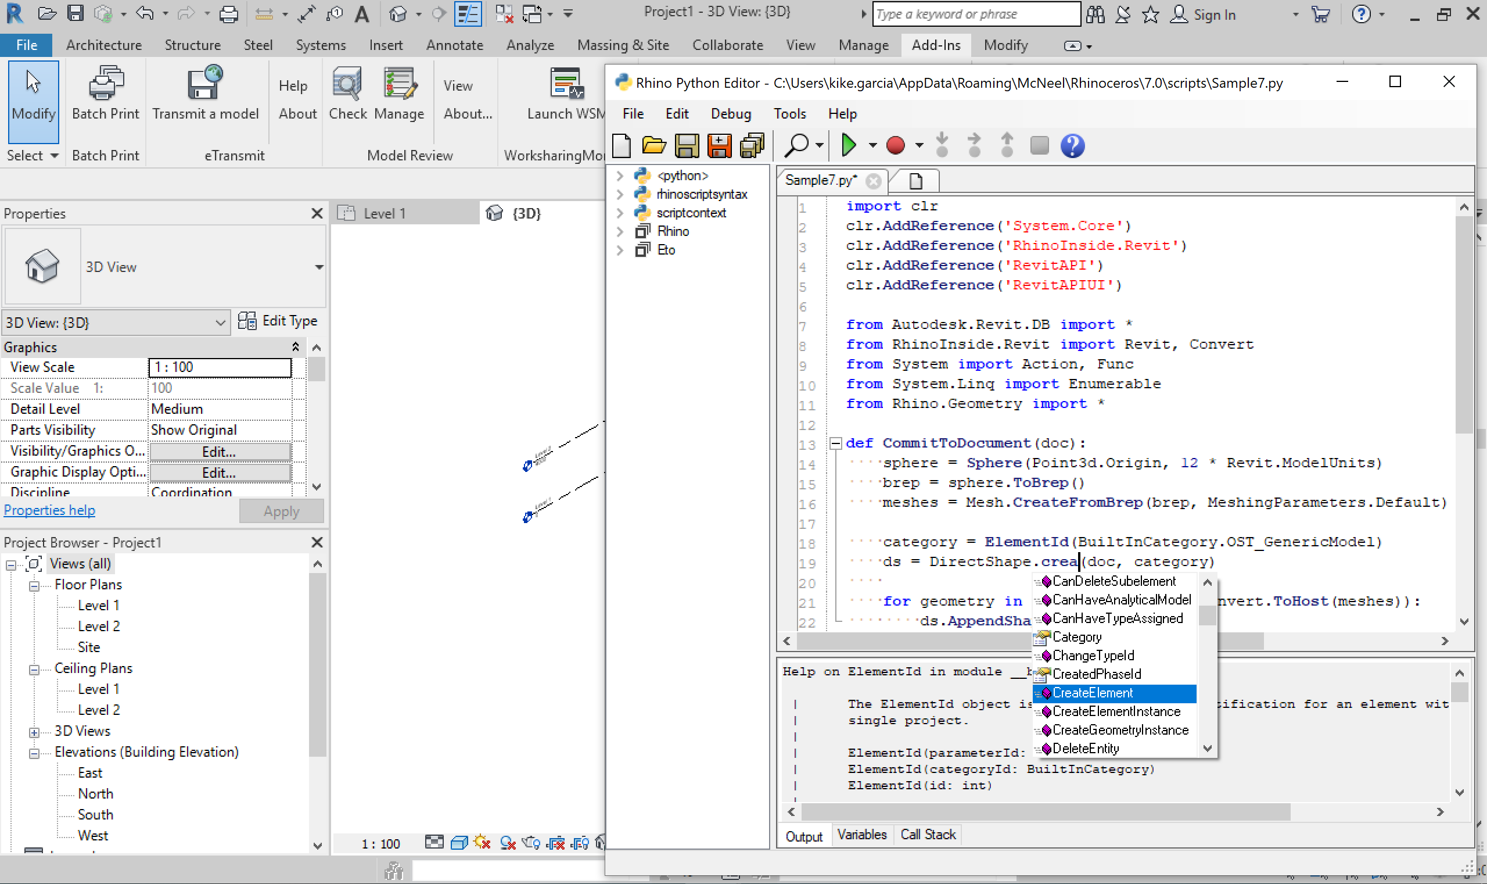Switch to the Variables tab
Viewport: 1487px width, 884px height.
[x=861, y=835]
